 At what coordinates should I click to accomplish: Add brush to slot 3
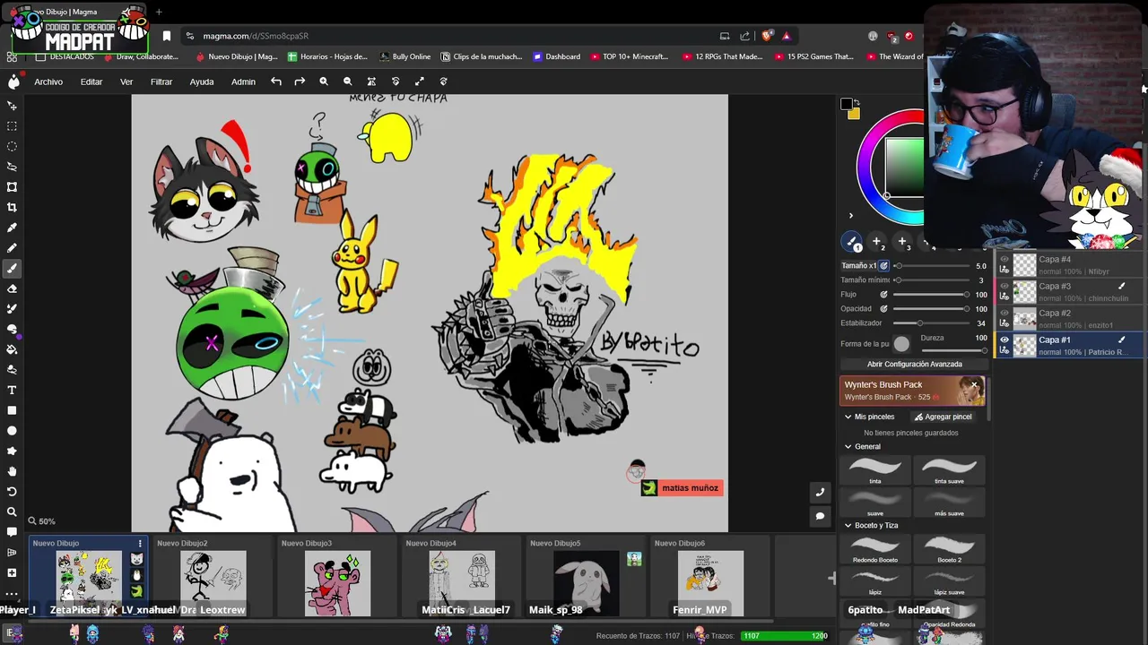pos(903,242)
